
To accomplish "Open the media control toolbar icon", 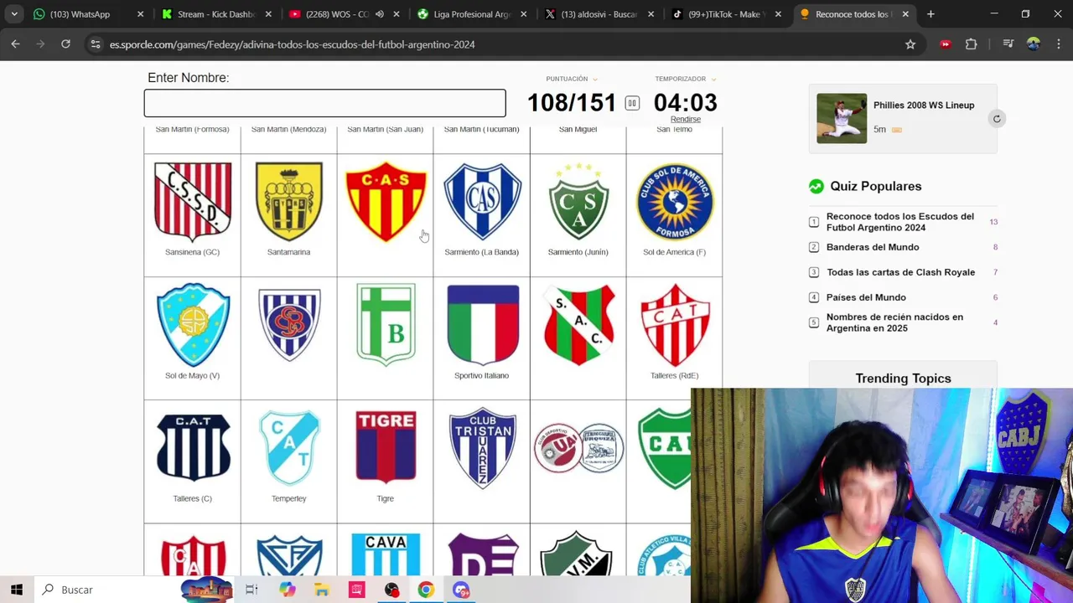I will pos(1008,44).
